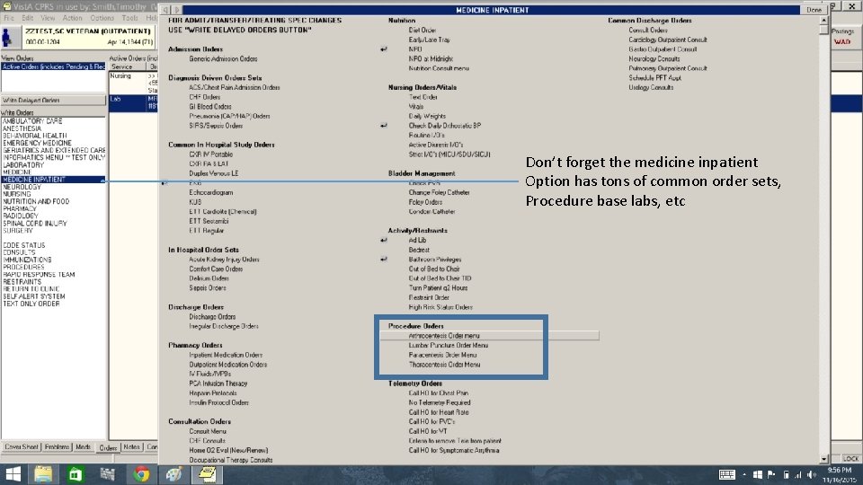Open Comfort Care Orders

(216, 269)
